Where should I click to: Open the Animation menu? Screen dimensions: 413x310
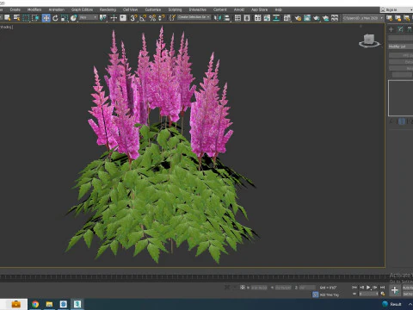tap(57, 9)
